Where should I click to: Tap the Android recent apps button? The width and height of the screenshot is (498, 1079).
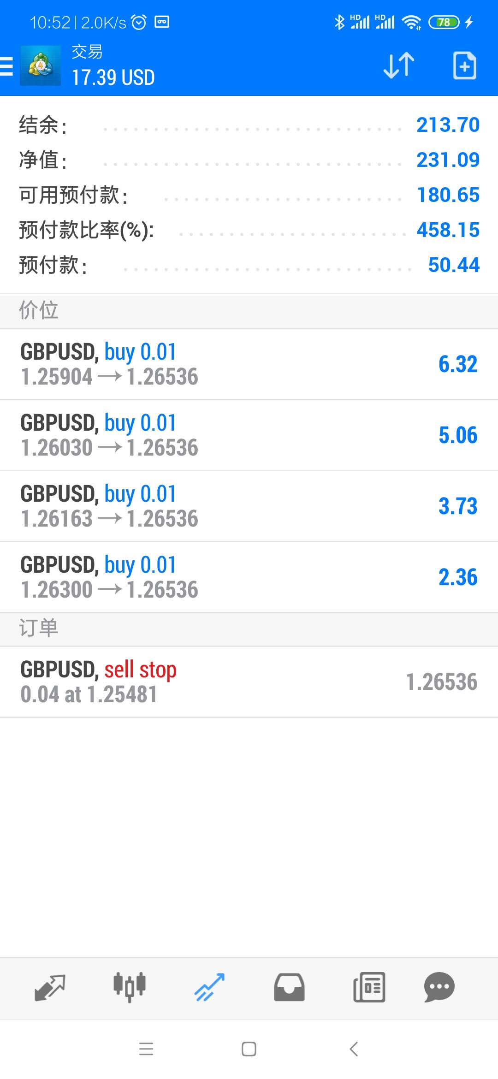click(x=146, y=1049)
